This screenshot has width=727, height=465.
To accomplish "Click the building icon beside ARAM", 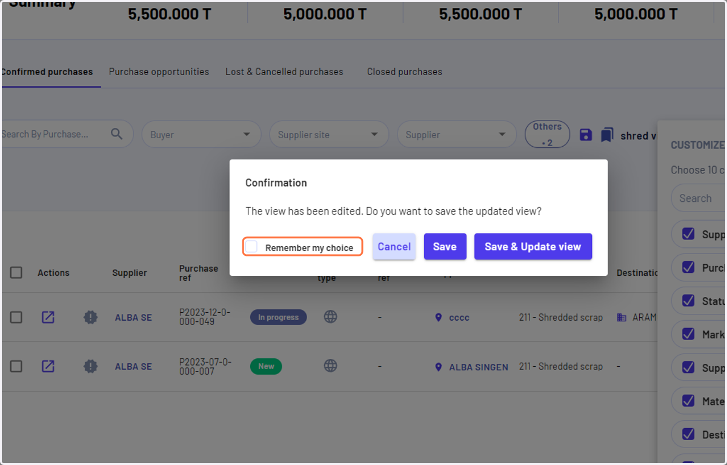I will point(622,317).
